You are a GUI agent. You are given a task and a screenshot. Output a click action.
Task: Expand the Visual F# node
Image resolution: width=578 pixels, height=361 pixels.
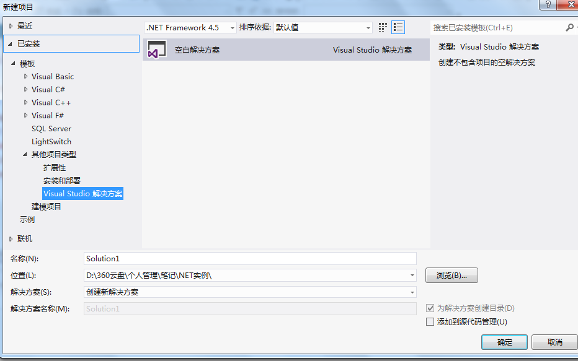(x=25, y=115)
